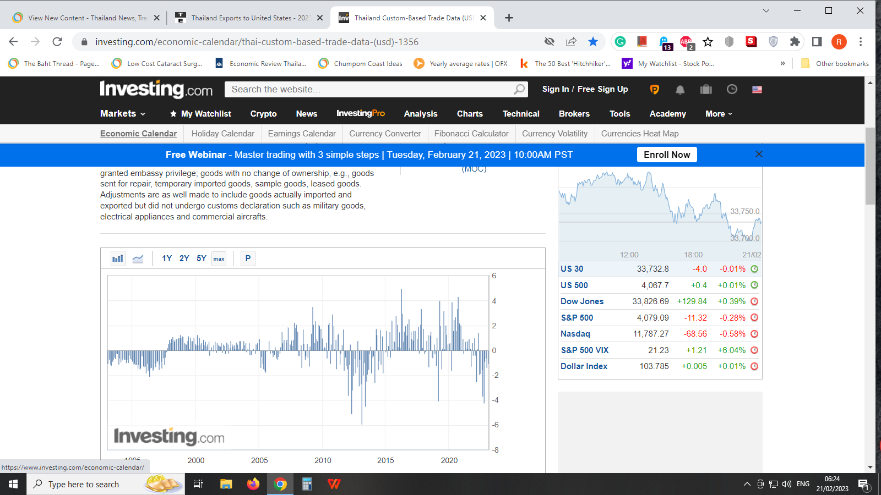Open the News menu
881x495 pixels.
307,114
